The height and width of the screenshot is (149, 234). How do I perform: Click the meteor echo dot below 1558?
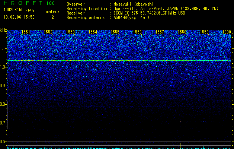(x=180, y=121)
